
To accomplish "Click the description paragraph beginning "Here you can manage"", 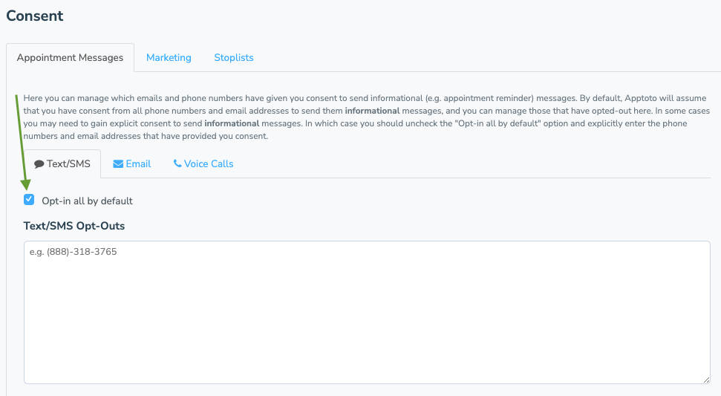I will click(367, 117).
